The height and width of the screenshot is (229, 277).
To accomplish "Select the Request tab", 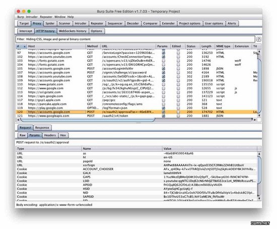I will [25, 128].
